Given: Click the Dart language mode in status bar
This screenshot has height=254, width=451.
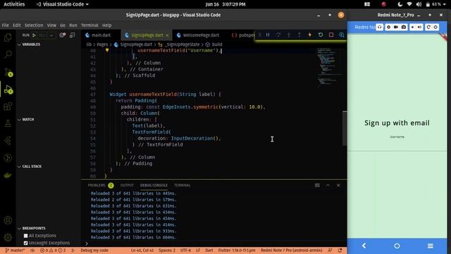Looking at the screenshot, I should pos(209,250).
